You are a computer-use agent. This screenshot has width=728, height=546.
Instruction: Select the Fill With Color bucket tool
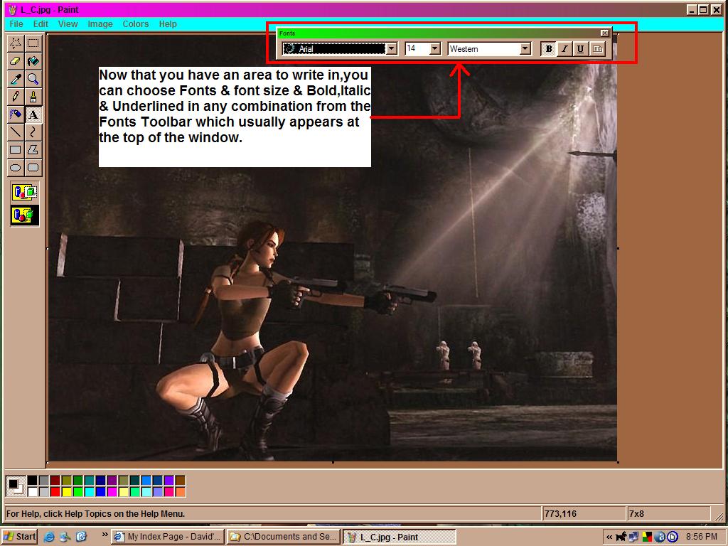[33, 61]
